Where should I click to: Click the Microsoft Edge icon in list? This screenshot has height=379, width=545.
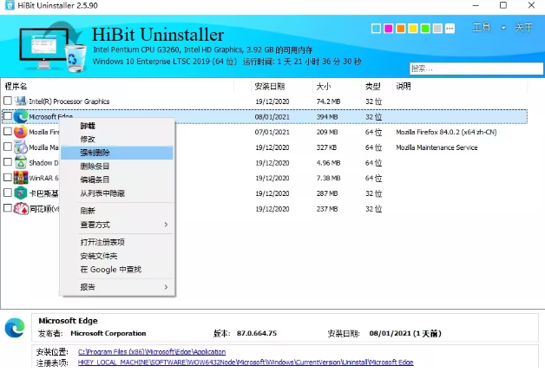pos(21,116)
